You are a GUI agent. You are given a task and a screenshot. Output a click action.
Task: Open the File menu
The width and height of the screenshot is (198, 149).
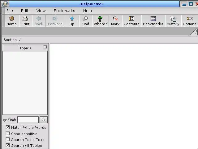[x=10, y=11]
